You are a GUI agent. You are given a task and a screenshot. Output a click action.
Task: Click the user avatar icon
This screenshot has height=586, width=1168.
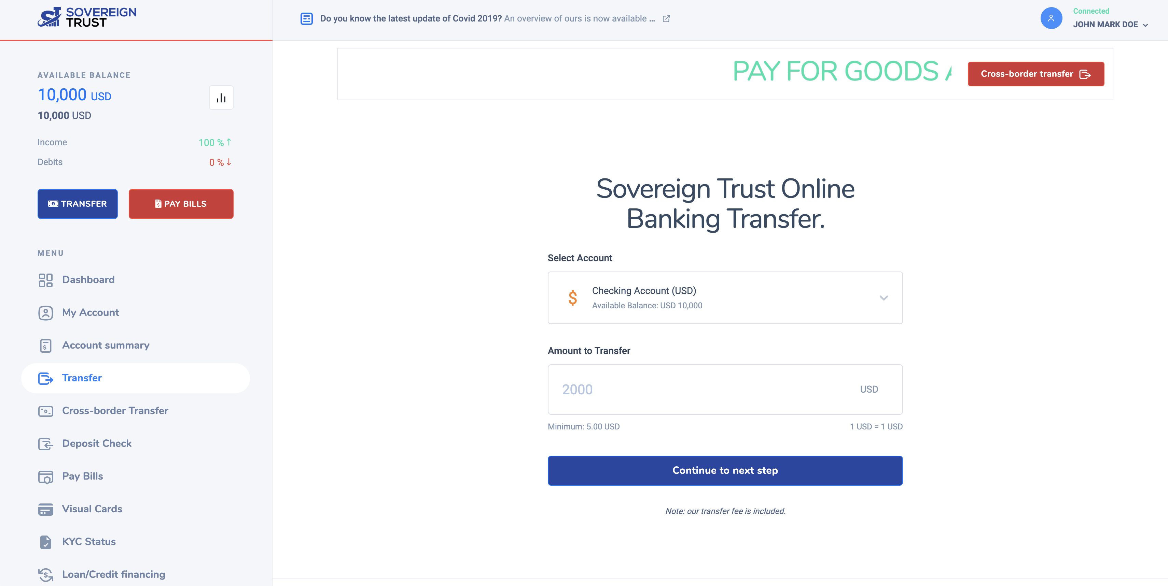[1051, 18]
